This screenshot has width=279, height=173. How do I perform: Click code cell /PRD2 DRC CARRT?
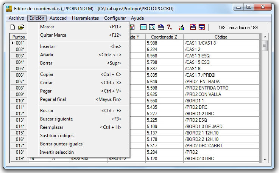[221, 146]
